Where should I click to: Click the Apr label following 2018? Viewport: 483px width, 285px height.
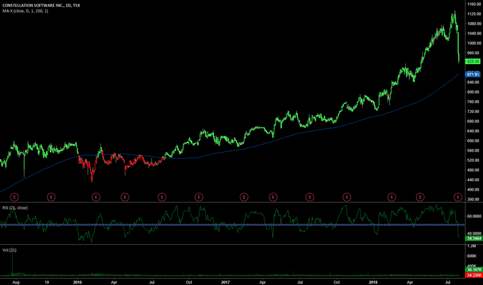tap(410, 282)
